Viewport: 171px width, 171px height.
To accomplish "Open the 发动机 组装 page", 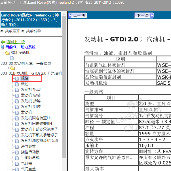I will [x=31, y=107].
